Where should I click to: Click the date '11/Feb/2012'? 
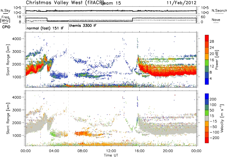tap(182, 3)
